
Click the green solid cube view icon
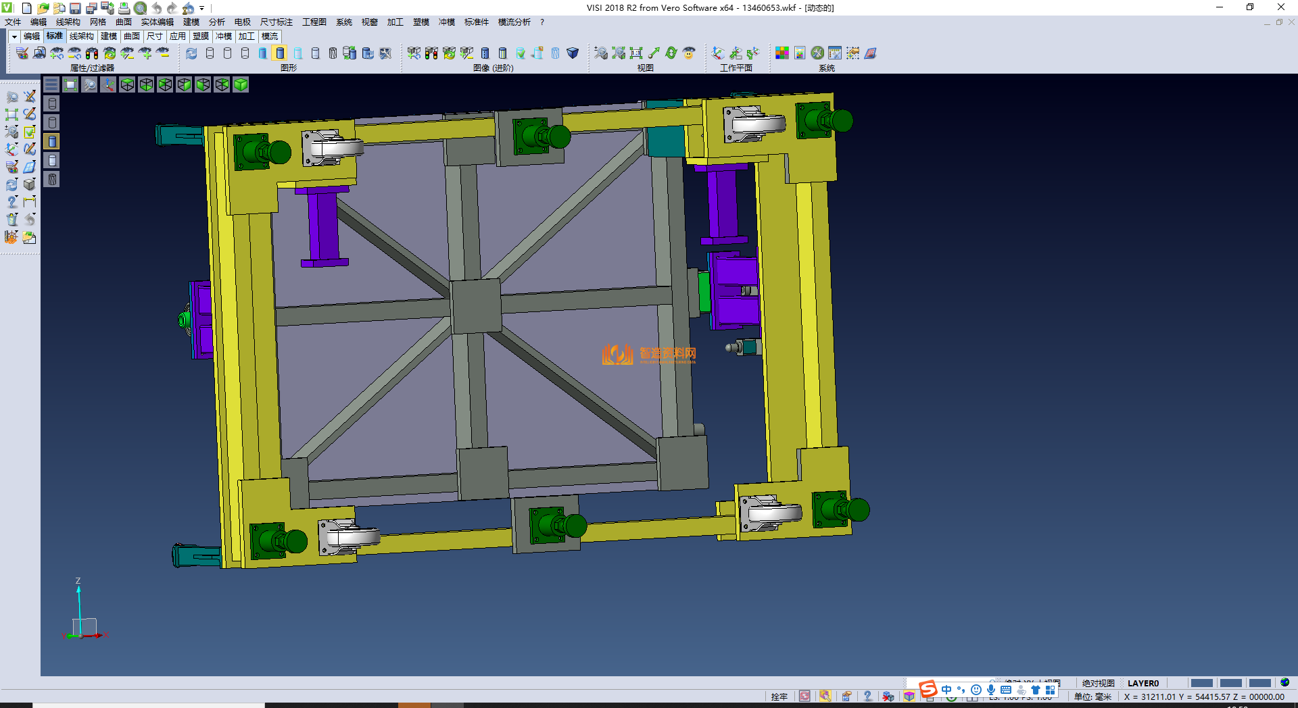241,84
